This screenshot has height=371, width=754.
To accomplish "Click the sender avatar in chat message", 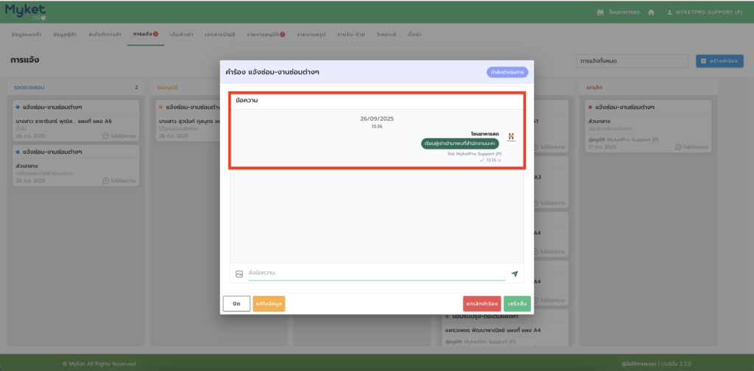I will click(511, 138).
